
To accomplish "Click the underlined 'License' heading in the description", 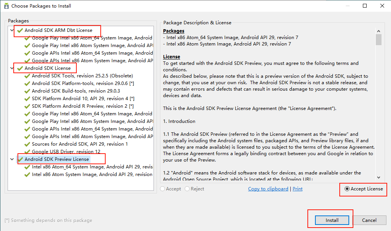I will 172,57.
